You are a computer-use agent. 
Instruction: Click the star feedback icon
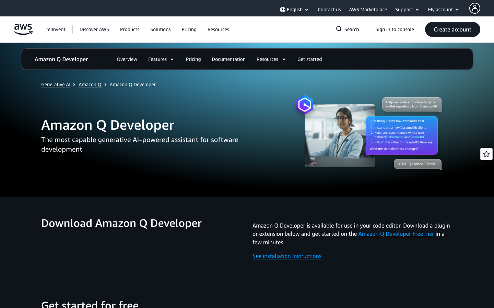(x=486, y=154)
